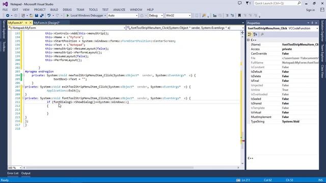Open the PROJECT menu
Image resolution: width=326 pixels, height=183 pixels.
[x=40, y=10]
